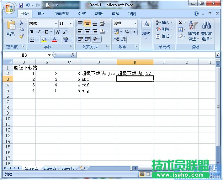Click the AutoSum sigma icon
This screenshot has width=223, height=180.
tap(181, 23)
